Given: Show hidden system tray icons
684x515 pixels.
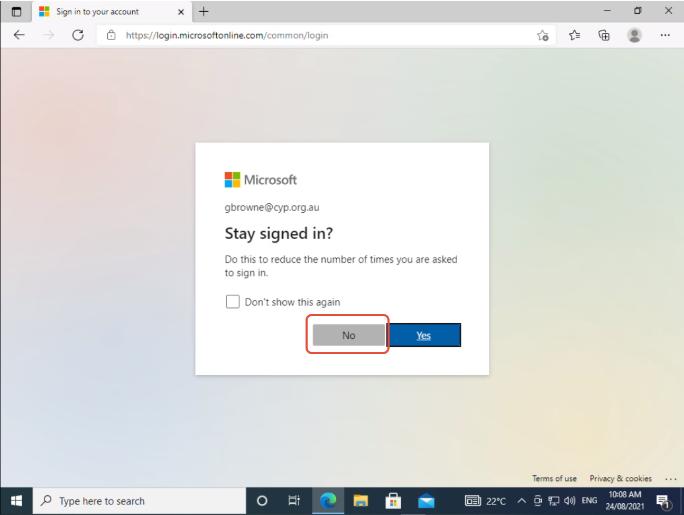Looking at the screenshot, I should click(522, 501).
